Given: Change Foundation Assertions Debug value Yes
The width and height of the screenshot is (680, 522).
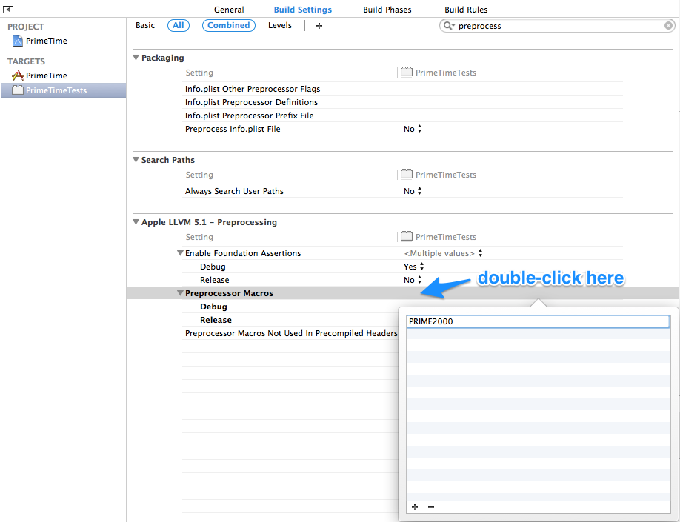Looking at the screenshot, I should 413,267.
